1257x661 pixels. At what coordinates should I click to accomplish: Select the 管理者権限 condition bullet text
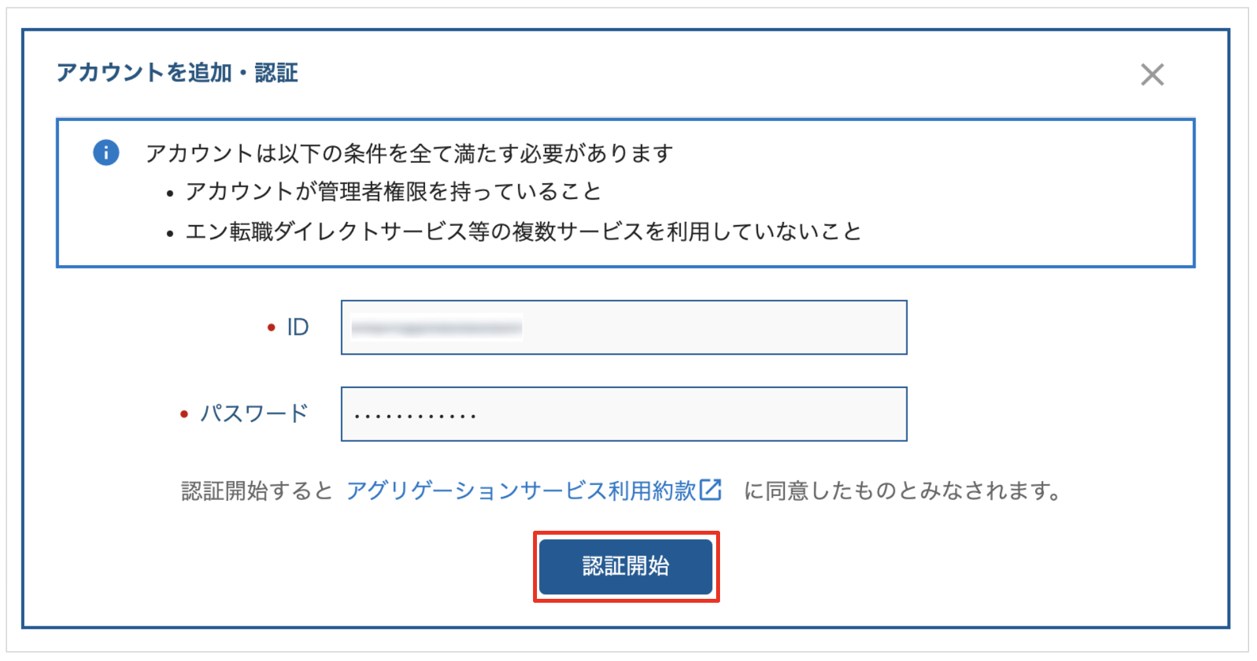coord(394,192)
